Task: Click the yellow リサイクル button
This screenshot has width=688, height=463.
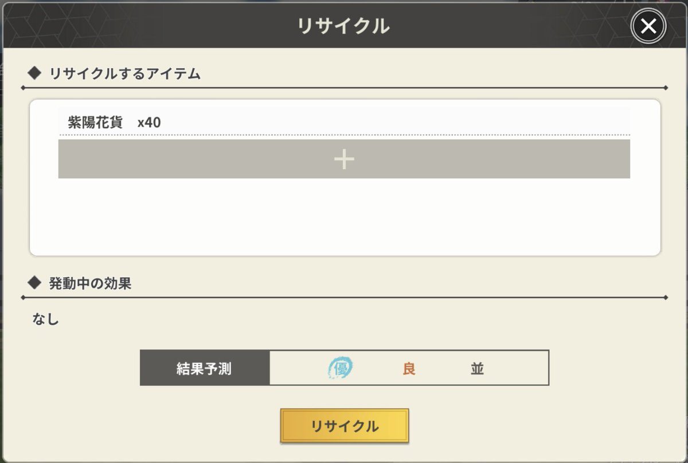Action: pos(345,426)
